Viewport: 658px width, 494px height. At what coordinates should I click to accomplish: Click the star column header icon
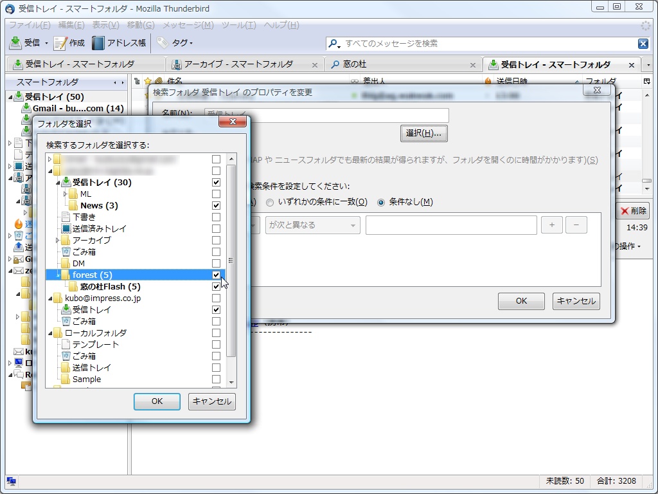148,81
